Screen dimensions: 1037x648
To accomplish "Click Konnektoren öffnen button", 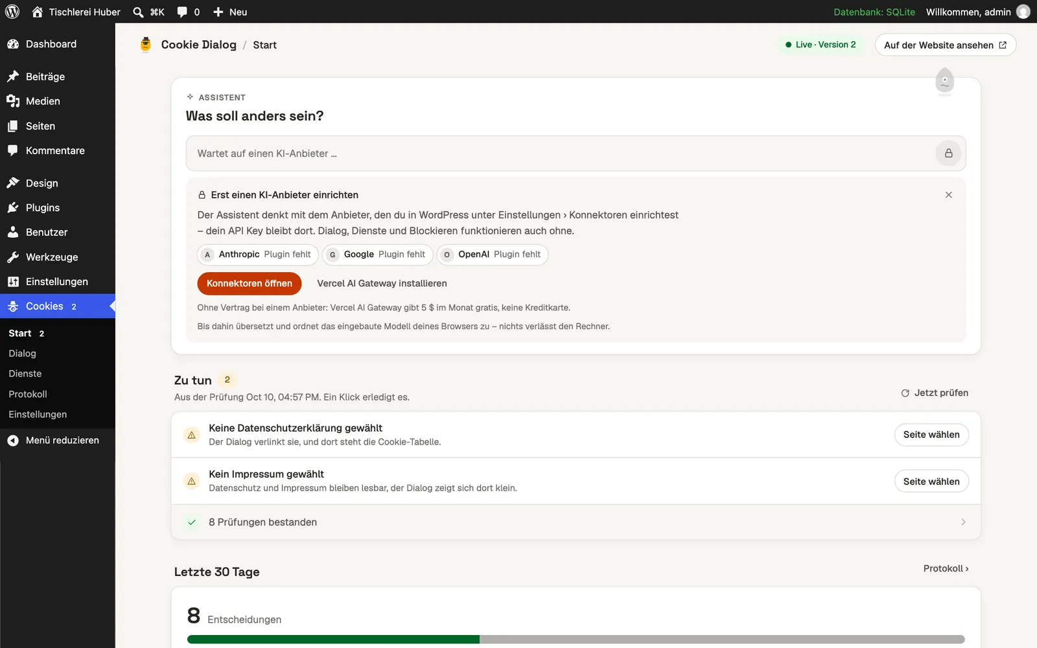I will (250, 283).
